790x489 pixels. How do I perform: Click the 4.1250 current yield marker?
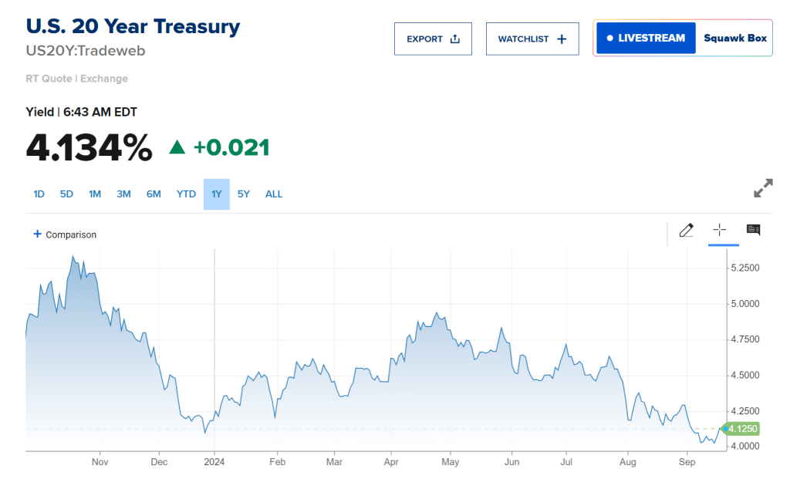click(x=741, y=428)
